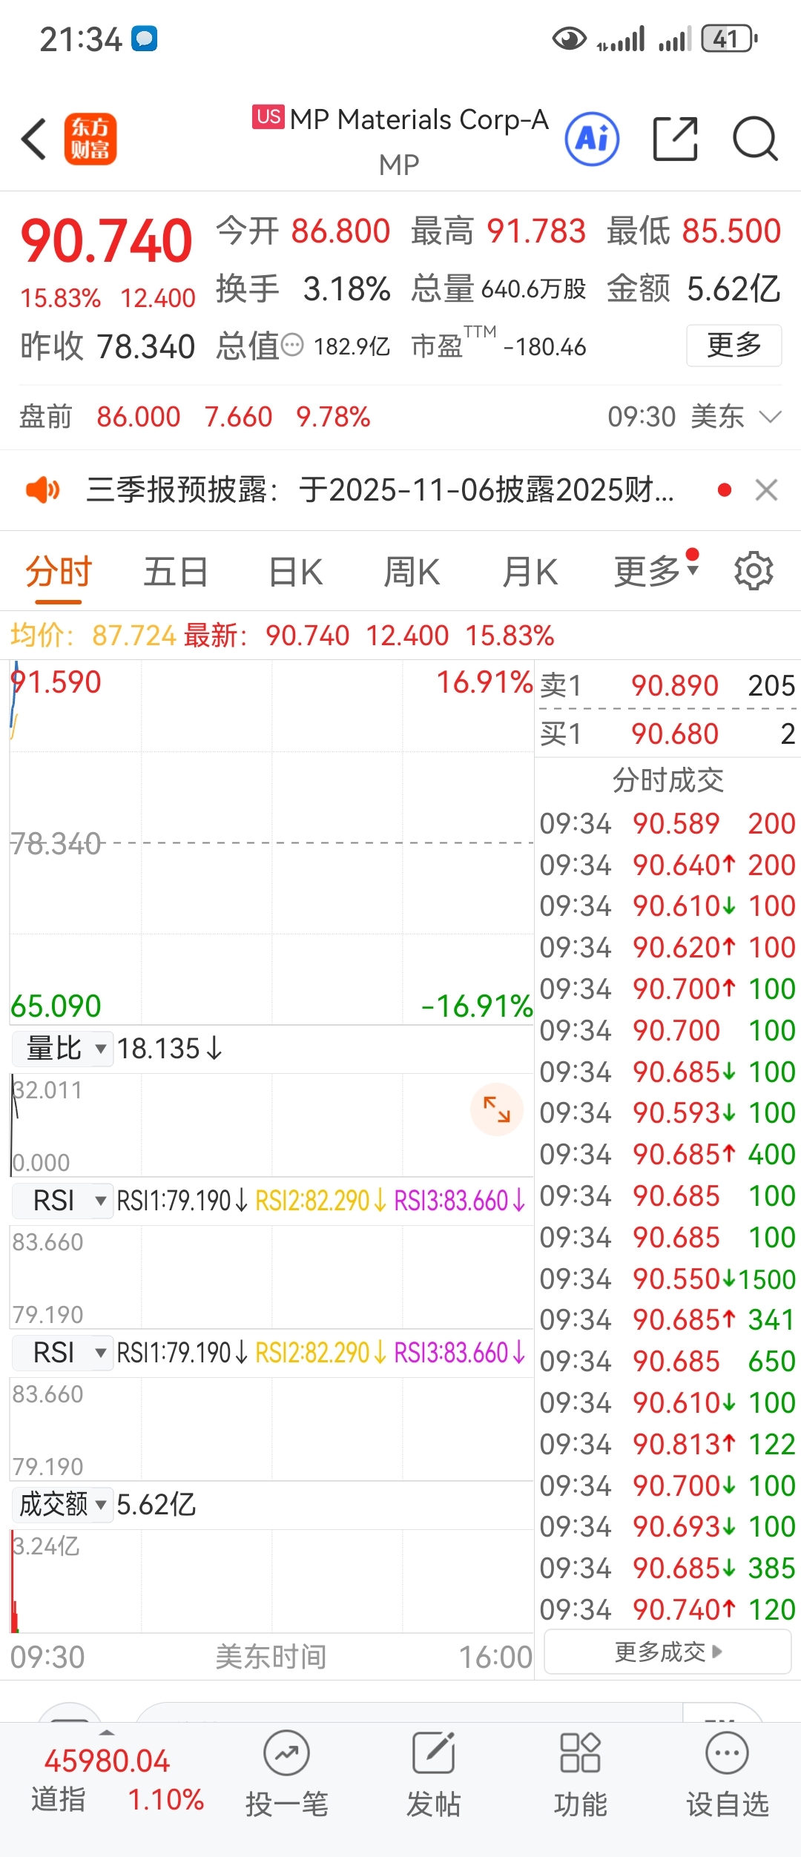Tap the 90.589 200 trade row

[667, 823]
